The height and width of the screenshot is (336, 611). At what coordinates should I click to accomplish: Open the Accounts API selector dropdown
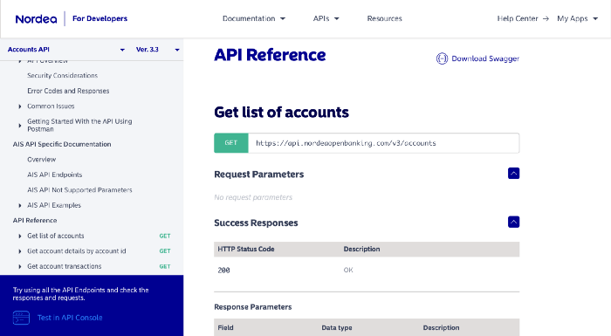pos(65,50)
